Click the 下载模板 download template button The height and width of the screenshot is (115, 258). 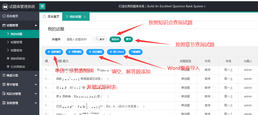pyautogui.click(x=136, y=52)
